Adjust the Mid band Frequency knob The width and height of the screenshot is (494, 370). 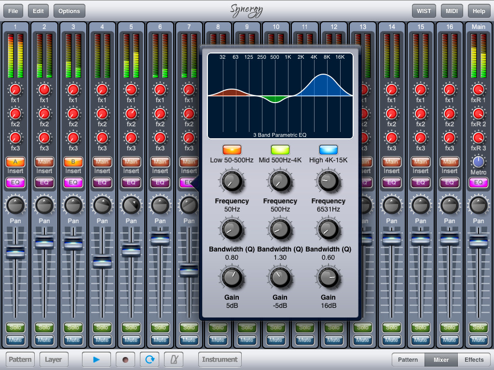click(280, 181)
